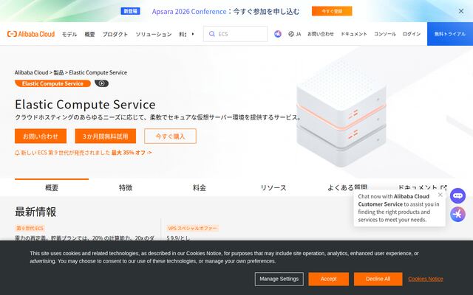Screen dimensions: 473x295
Task: Open the ドキュメント external tab
Action: point(422,187)
